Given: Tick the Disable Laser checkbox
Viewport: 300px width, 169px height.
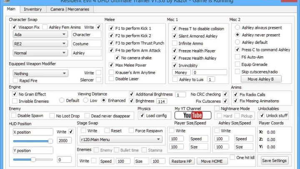Looking at the screenshot, I should click(111, 78).
